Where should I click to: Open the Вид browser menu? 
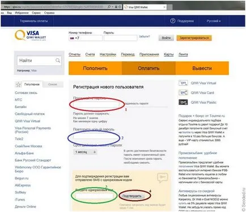pyautogui.click(x=10, y=13)
